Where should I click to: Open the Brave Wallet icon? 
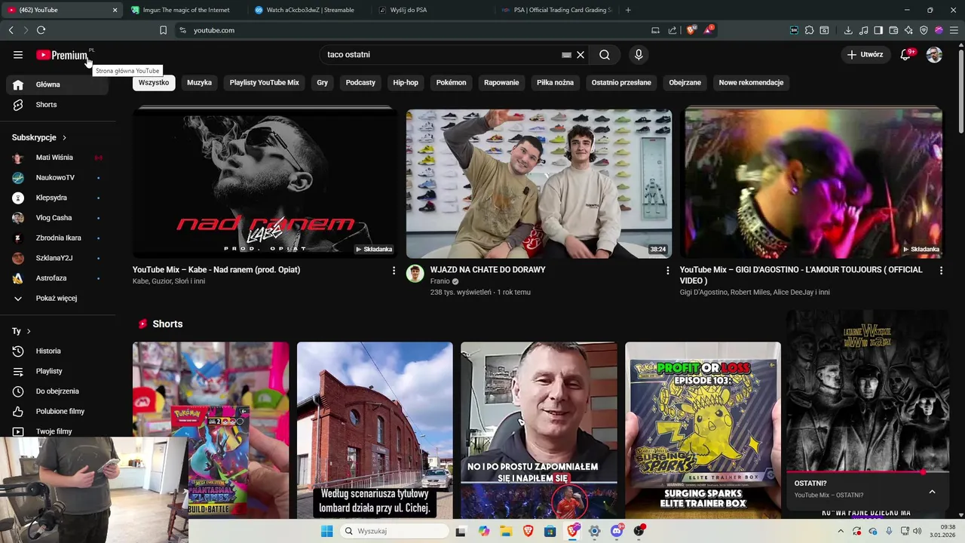[893, 30]
